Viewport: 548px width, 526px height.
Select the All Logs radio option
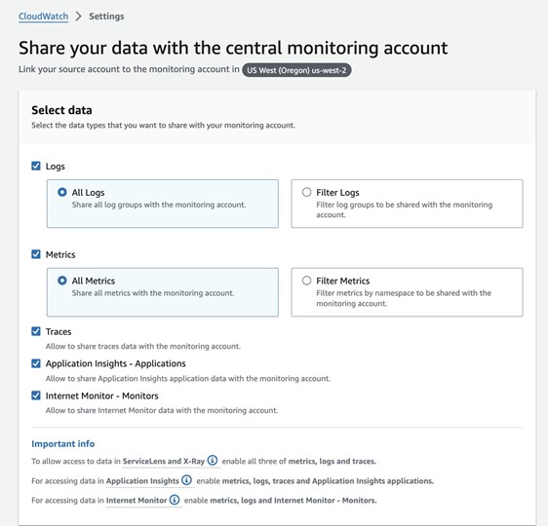tap(62, 192)
